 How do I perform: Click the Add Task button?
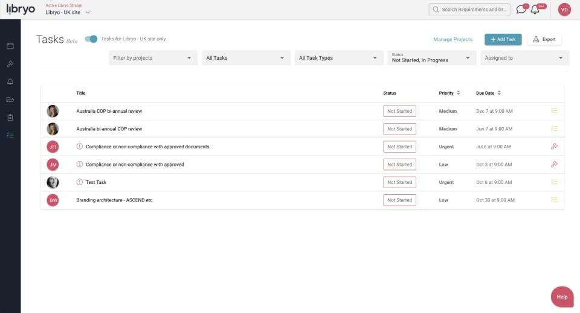[503, 39]
